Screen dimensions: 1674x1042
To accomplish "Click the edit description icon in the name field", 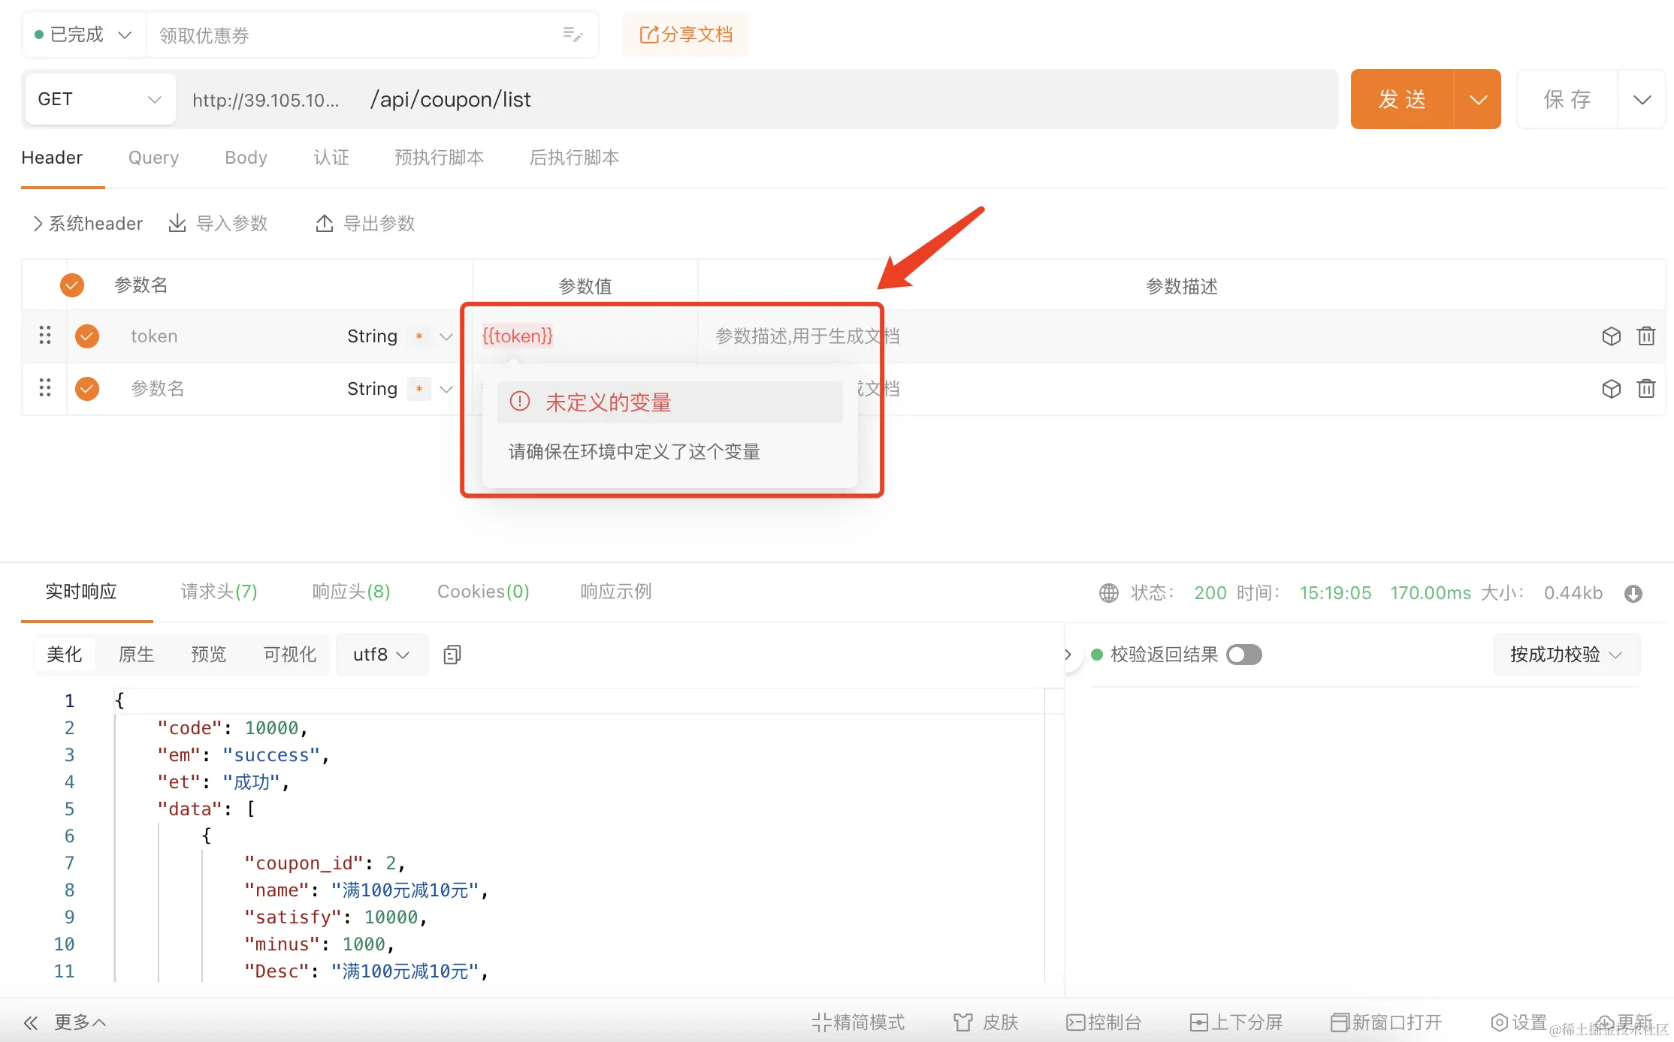I will click(x=573, y=35).
